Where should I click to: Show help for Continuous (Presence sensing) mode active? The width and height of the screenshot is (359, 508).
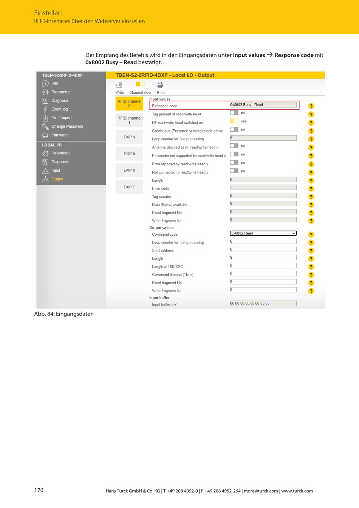click(311, 131)
